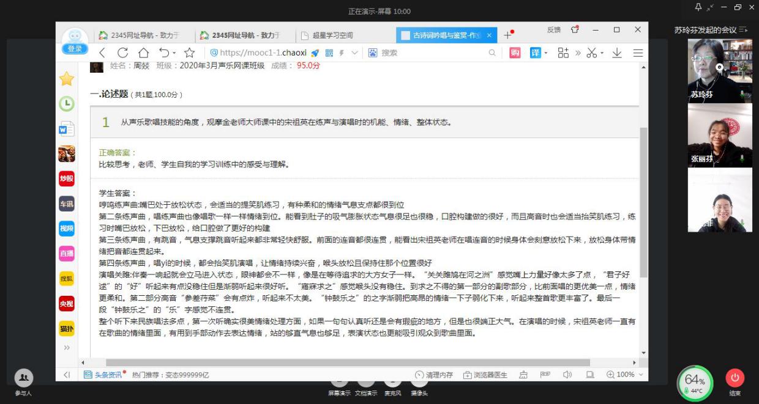This screenshot has height=404, width=759.
Task: Toggle browser sound speaker icon
Action: pos(567,375)
